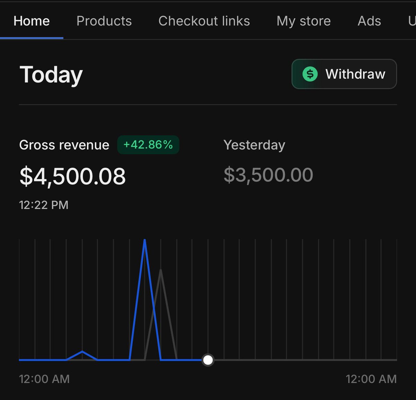Screen dimensions: 416x400
Task: Click the gray yesterday spike peak on chart
Action: point(161,270)
